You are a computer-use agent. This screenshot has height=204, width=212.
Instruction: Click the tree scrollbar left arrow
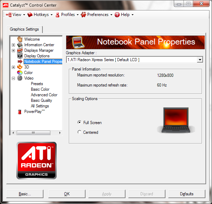coord(13,133)
